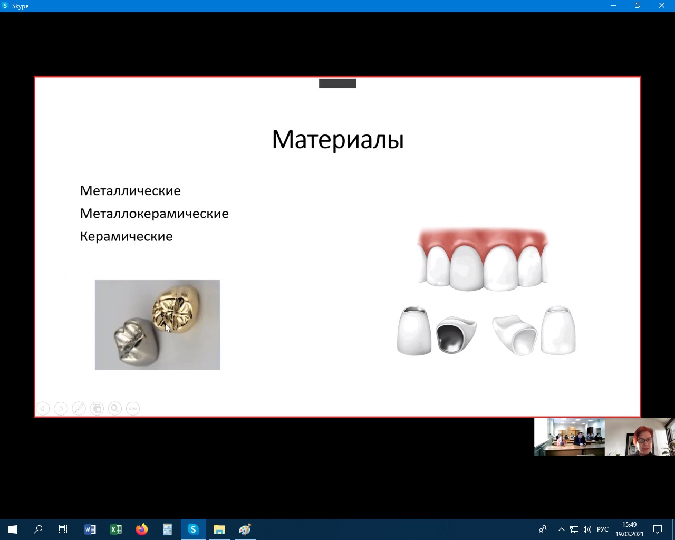Expand hidden system tray icons chevron

[562, 529]
